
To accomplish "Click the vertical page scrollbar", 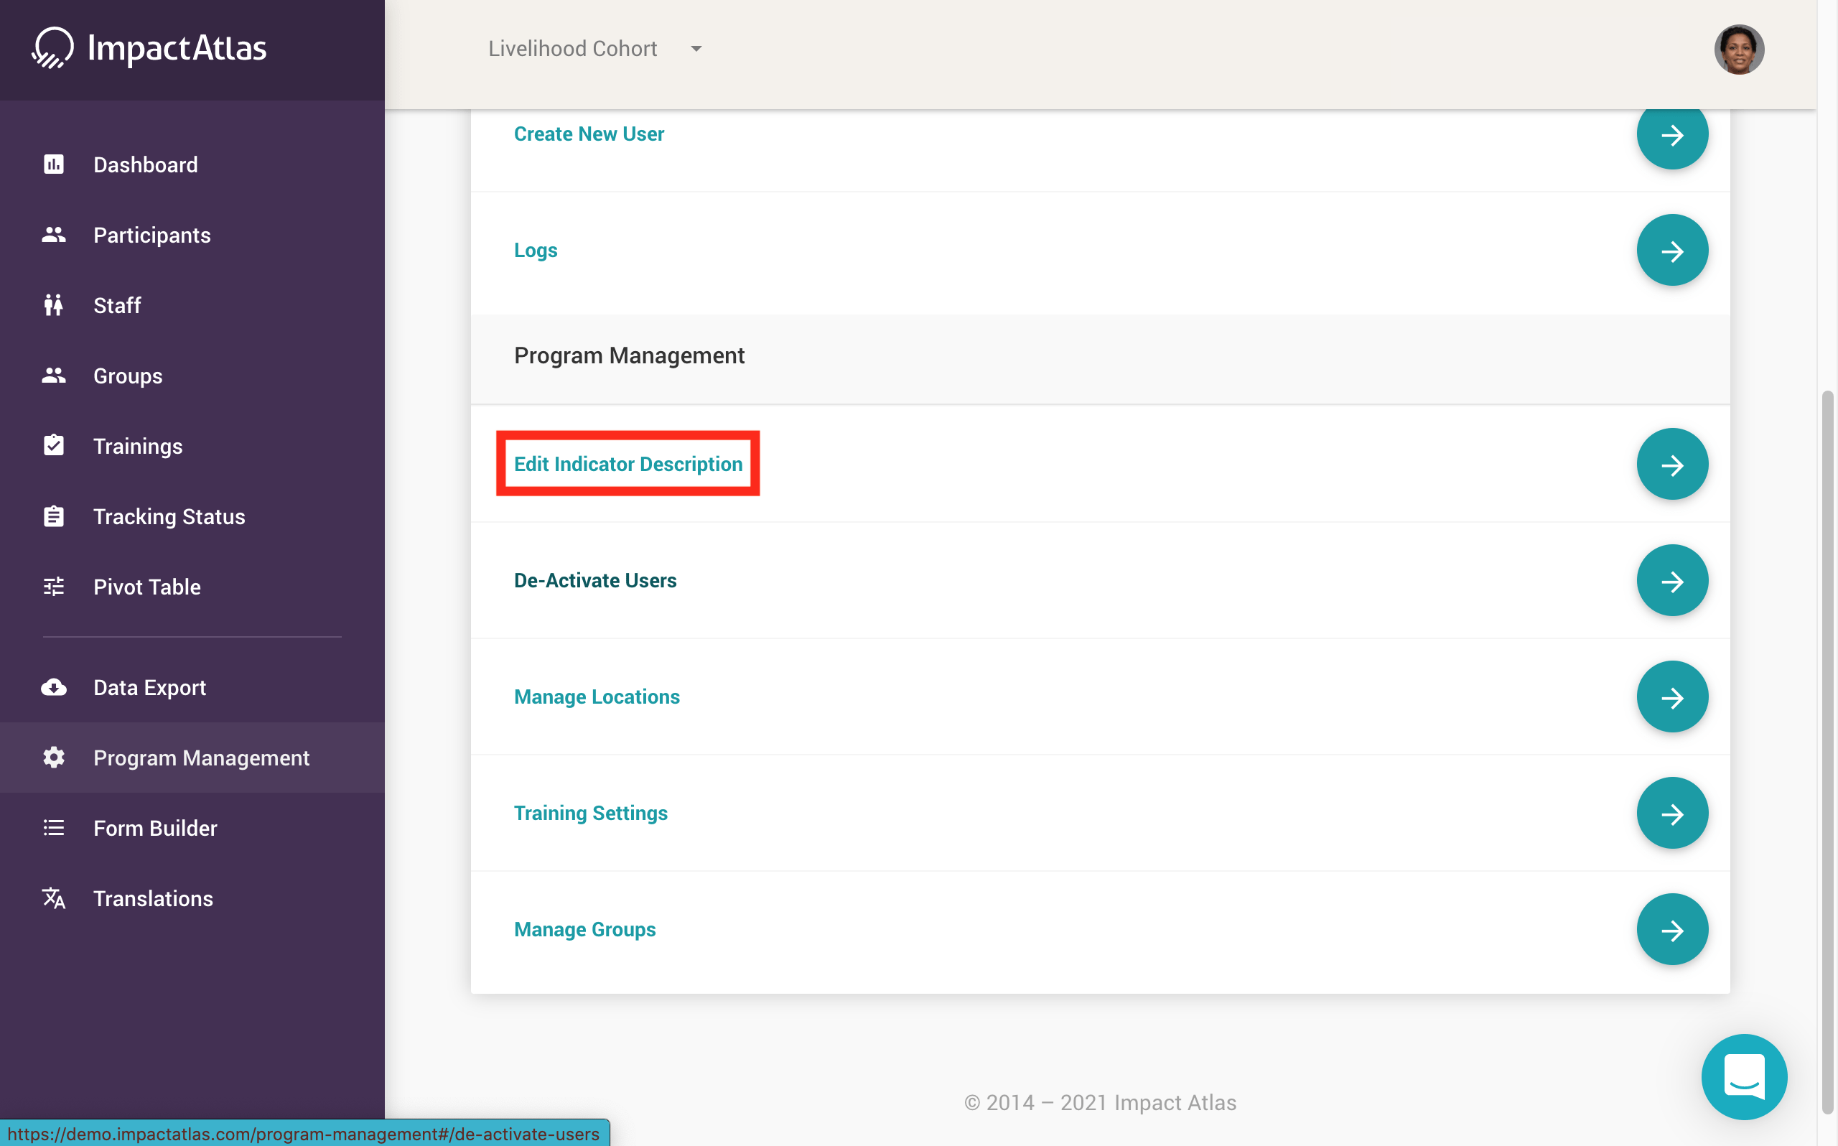I will (x=1827, y=750).
